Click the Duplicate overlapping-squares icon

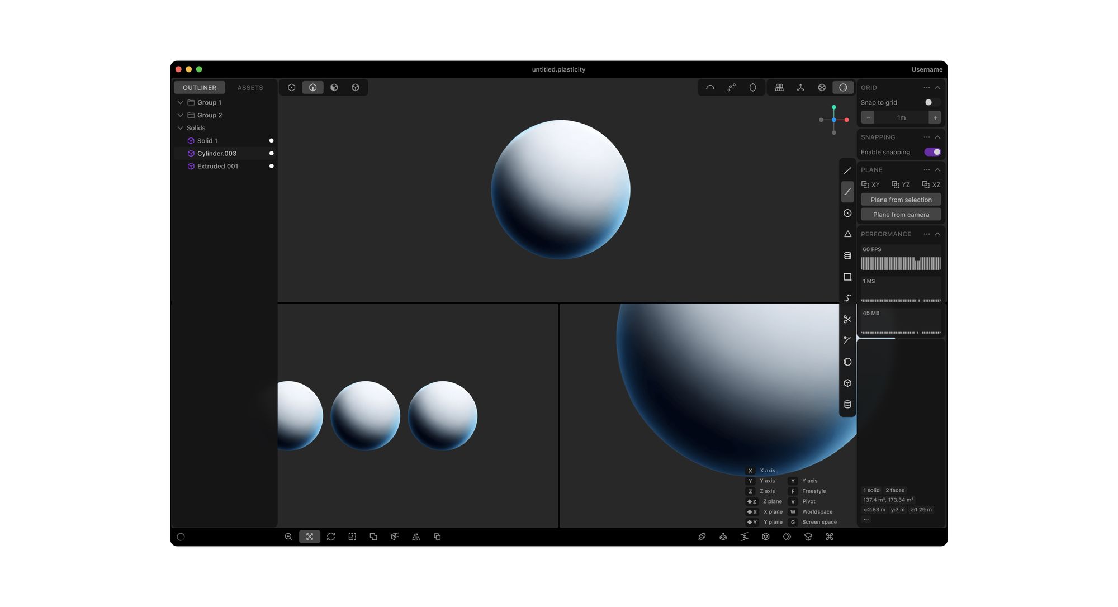[x=437, y=537]
